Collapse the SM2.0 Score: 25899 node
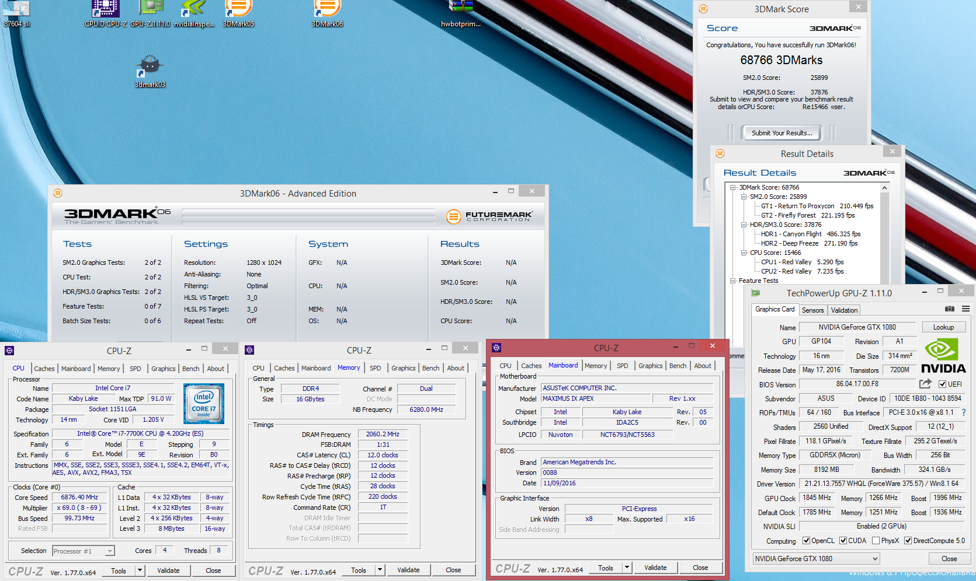Image resolution: width=976 pixels, height=581 pixels. (744, 197)
